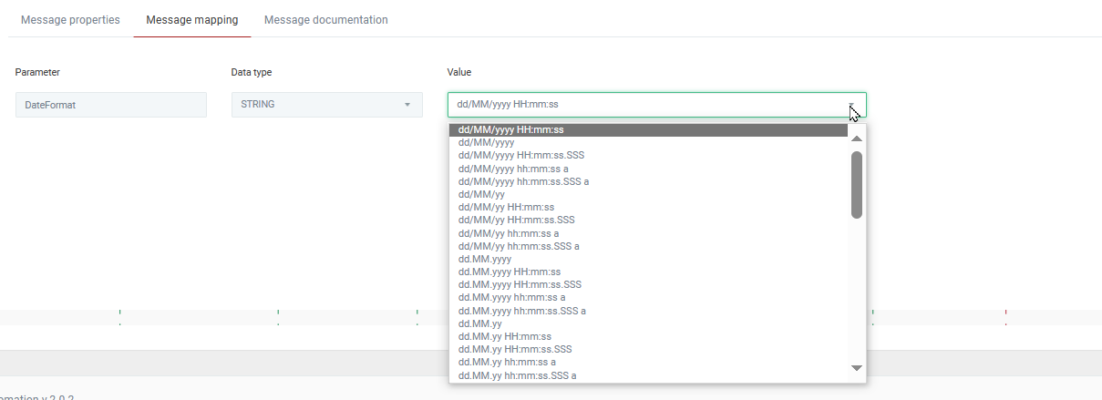This screenshot has width=1102, height=400.
Task: Click the DateFormat parameter field
Action: point(111,105)
